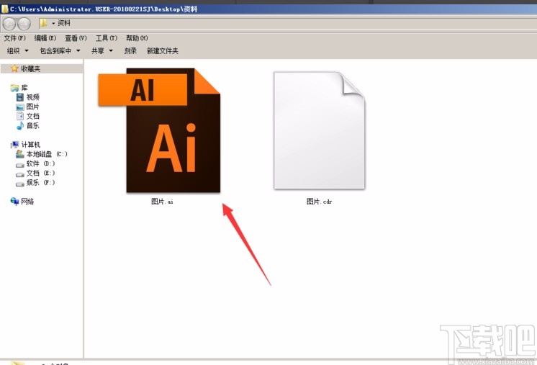The image size is (537, 365).
Task: Expand the 共享 dropdown
Action: click(102, 51)
